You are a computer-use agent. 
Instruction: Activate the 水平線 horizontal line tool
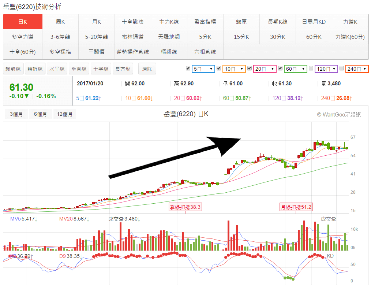57,69
